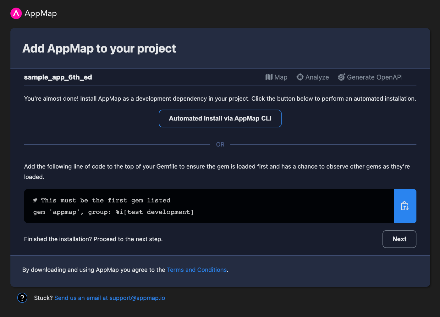Proceed with the Next button
Viewport: 440px width, 317px height.
(x=399, y=239)
